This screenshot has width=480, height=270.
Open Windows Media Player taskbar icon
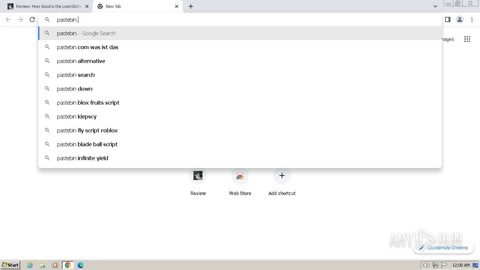(x=55, y=265)
